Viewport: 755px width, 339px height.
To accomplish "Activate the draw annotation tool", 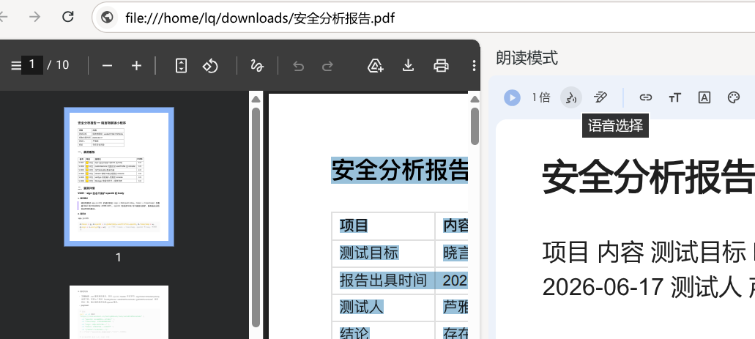I will [x=257, y=65].
